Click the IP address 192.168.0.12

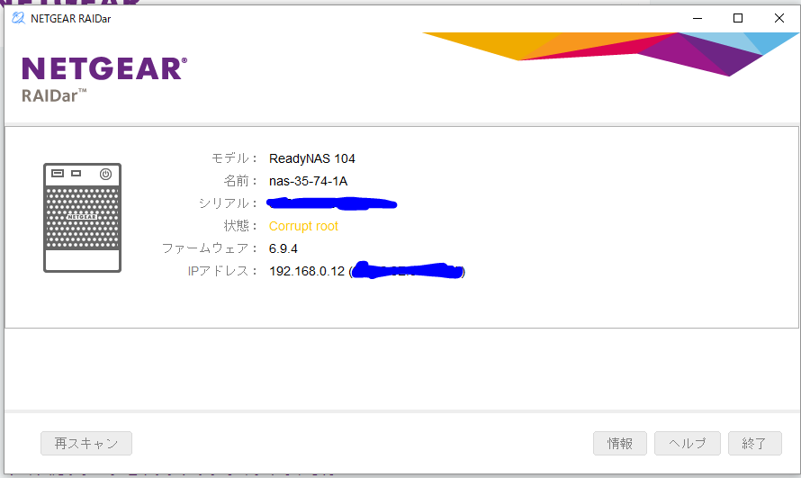[307, 271]
